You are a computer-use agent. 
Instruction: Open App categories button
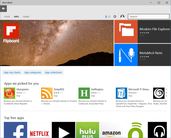coord(33,73)
